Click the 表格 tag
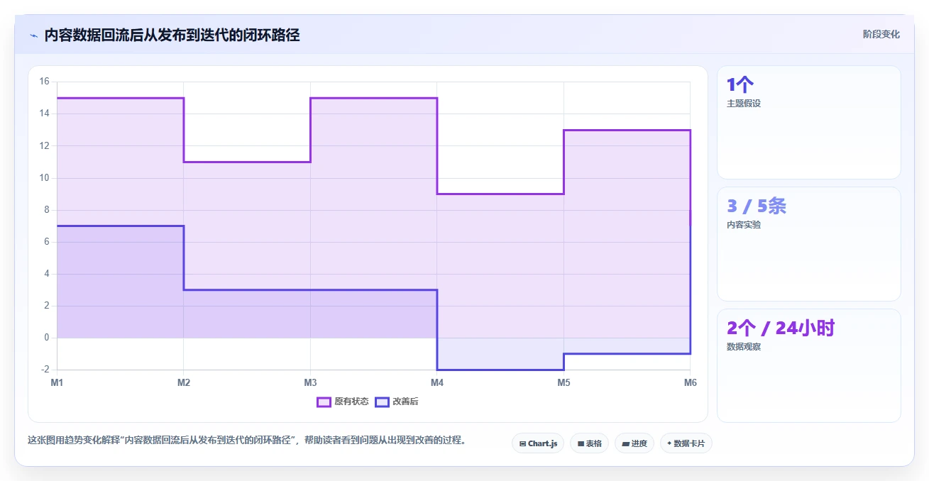 (589, 443)
